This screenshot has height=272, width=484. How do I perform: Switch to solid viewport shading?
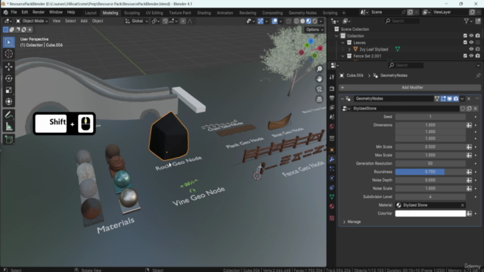point(302,21)
